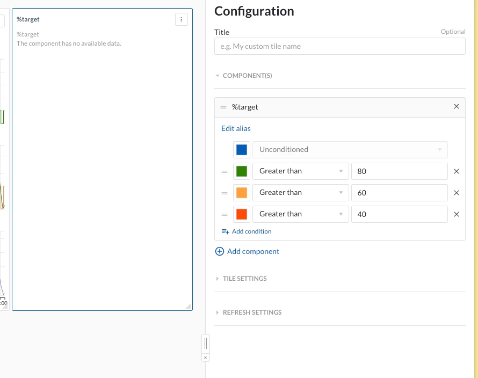Click drag handle of green condition row
This screenshot has width=478, height=378.
pyautogui.click(x=224, y=171)
